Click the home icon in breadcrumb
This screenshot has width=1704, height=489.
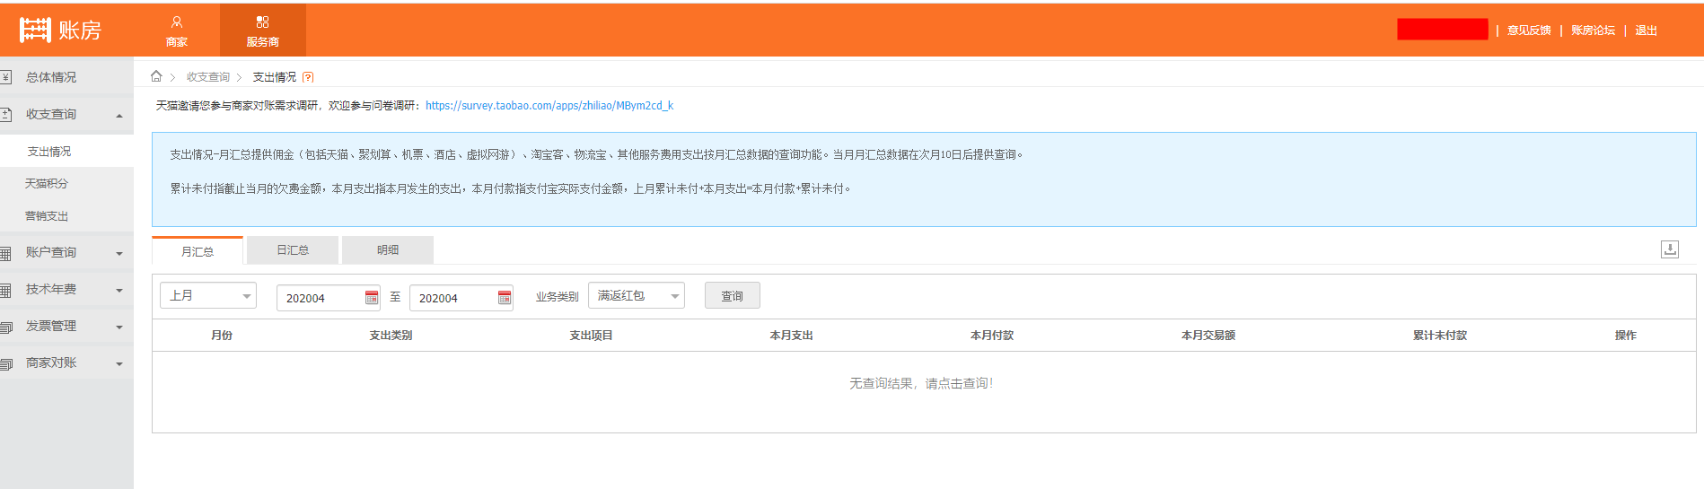click(156, 76)
